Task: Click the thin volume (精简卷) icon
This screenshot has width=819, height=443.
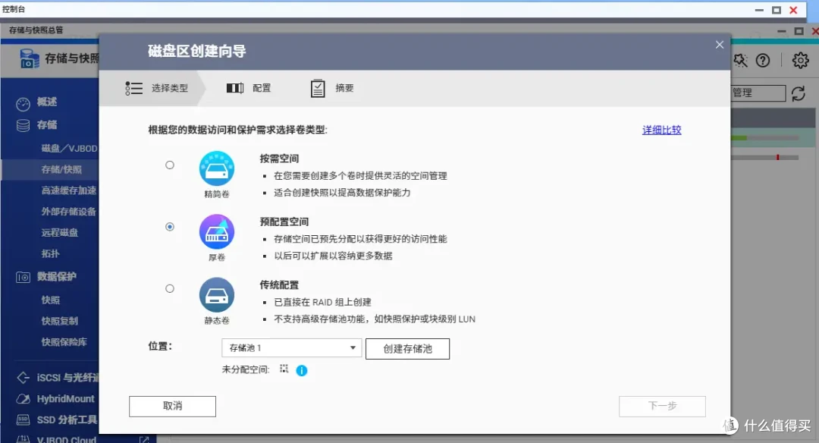Action: point(217,168)
